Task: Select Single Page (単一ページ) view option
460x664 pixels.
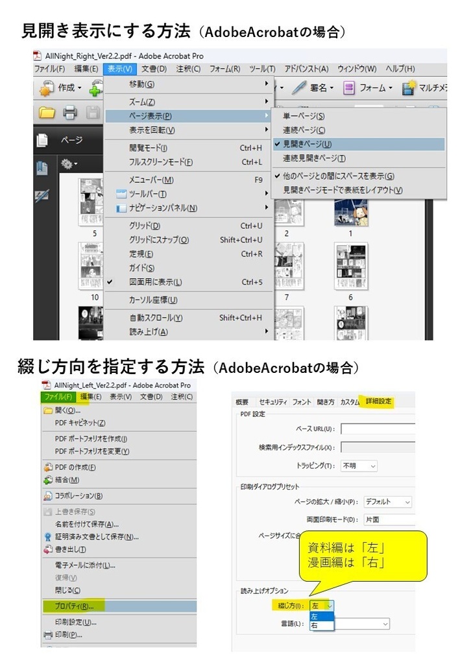Action: (x=359, y=116)
